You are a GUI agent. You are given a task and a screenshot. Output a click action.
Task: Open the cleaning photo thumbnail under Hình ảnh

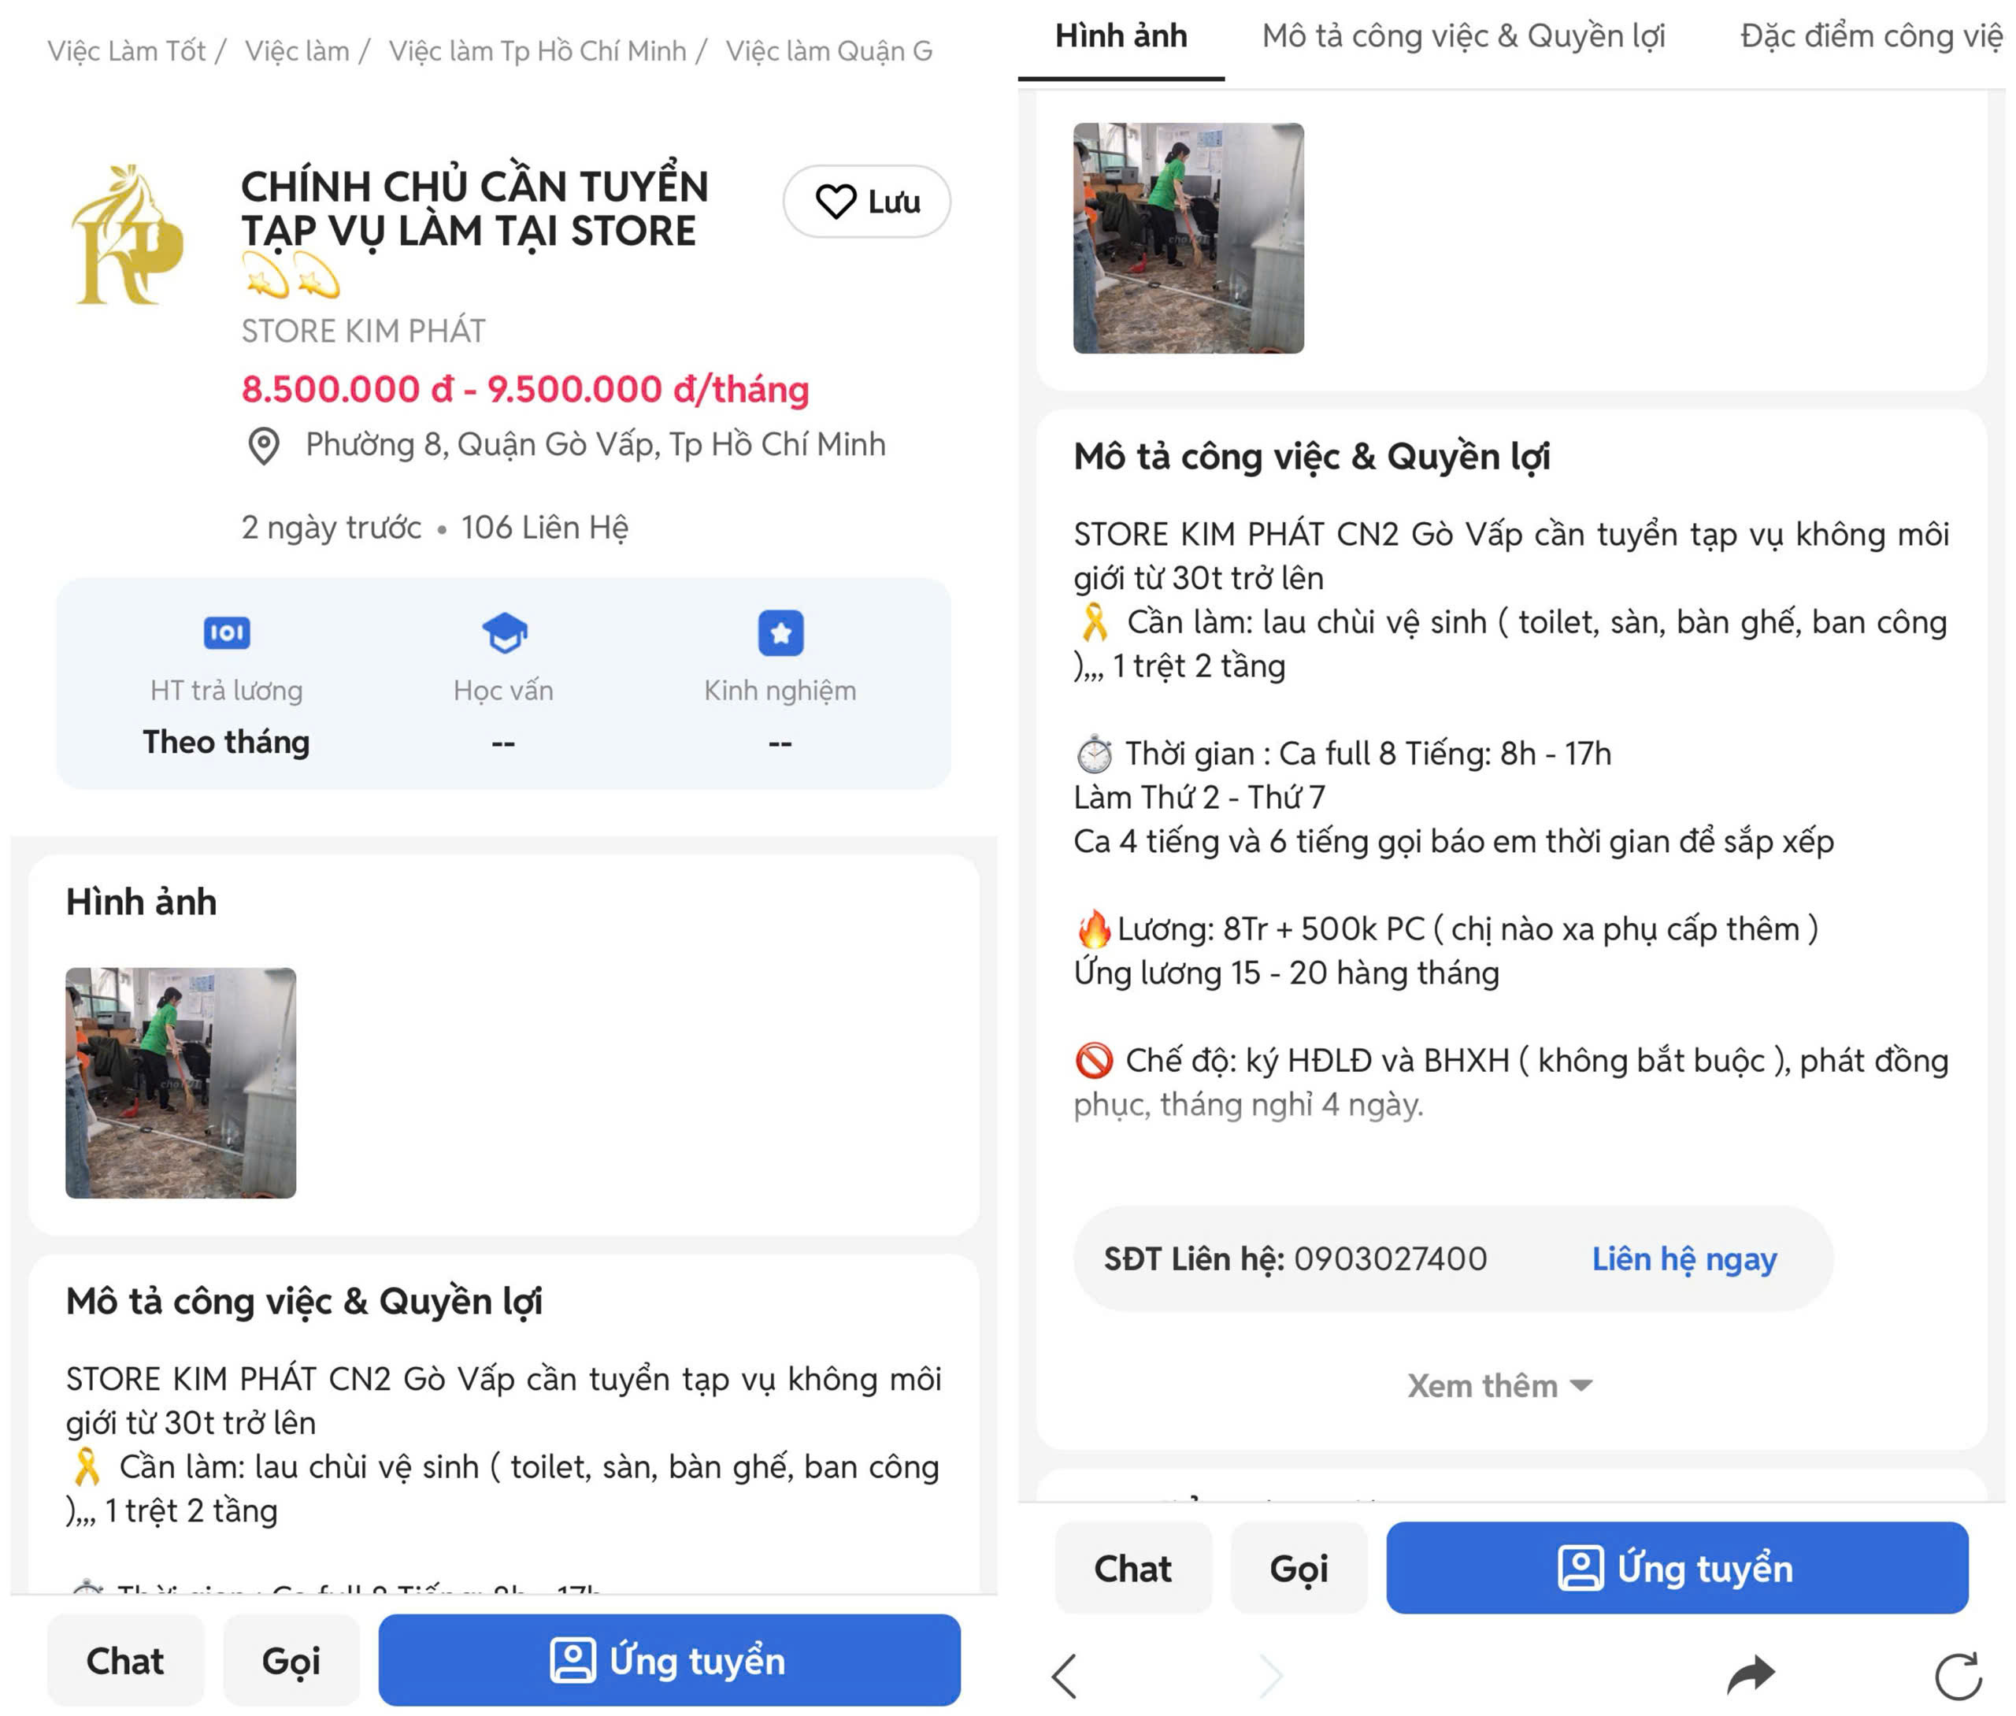(181, 1082)
